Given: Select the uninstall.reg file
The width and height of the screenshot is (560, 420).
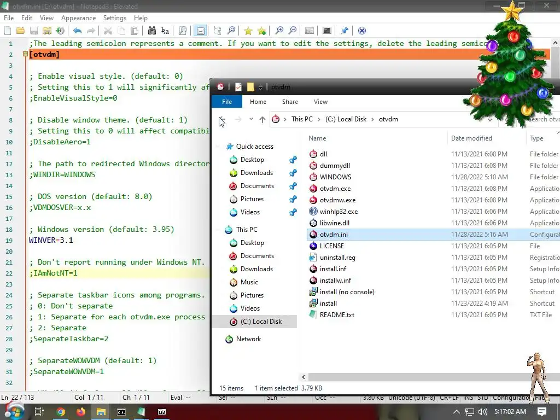Looking at the screenshot, I should click(337, 258).
